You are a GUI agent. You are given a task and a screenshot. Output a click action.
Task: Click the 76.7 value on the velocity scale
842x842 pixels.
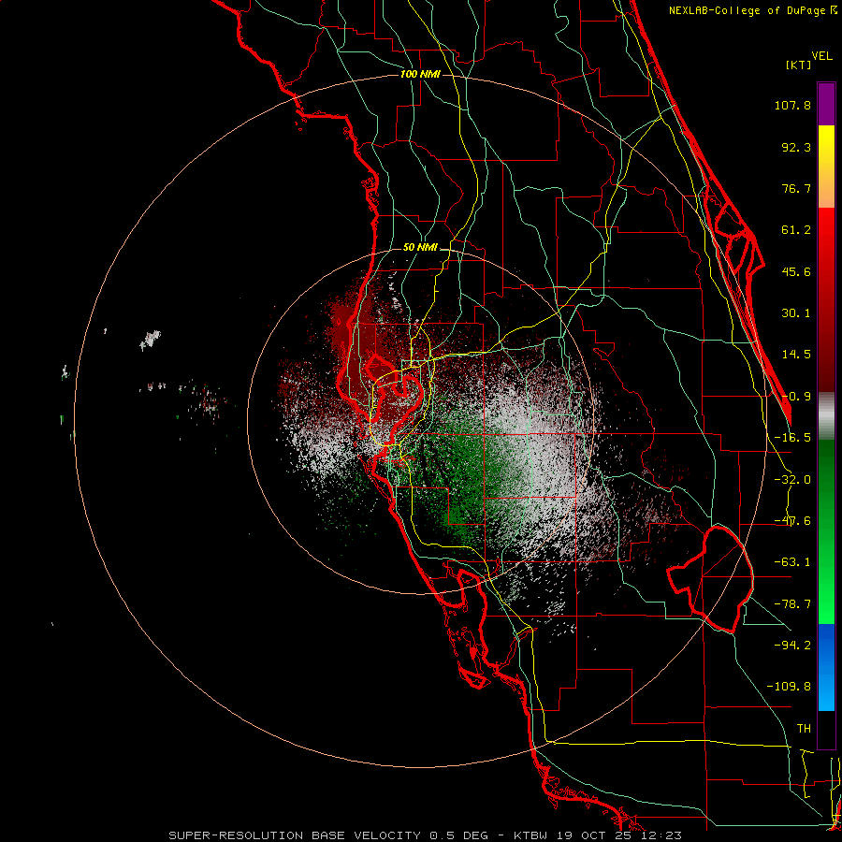point(796,188)
